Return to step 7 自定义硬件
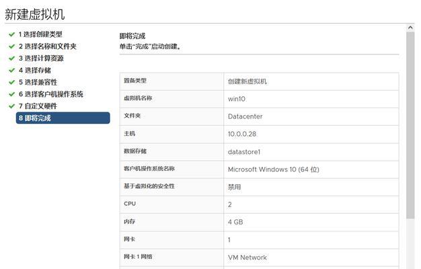This screenshot has height=269, width=421. (38, 106)
